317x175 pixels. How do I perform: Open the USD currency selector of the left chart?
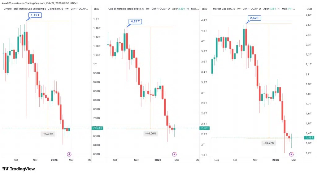tap(97, 9)
